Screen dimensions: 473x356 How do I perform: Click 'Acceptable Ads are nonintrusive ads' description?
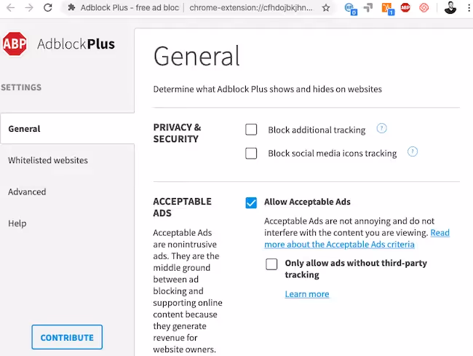tap(187, 291)
